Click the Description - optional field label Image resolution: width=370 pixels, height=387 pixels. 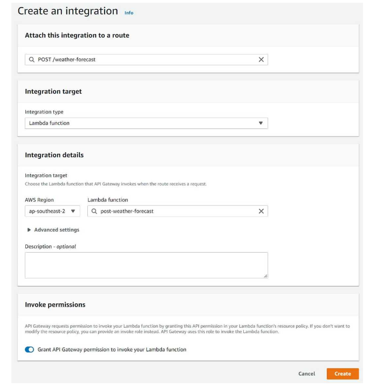pos(50,247)
